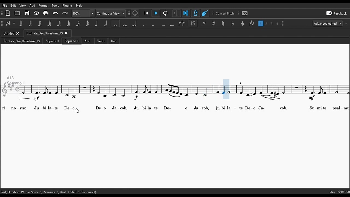Open the Continuous View mode dropdown
This screenshot has width=350, height=197.
point(110,13)
